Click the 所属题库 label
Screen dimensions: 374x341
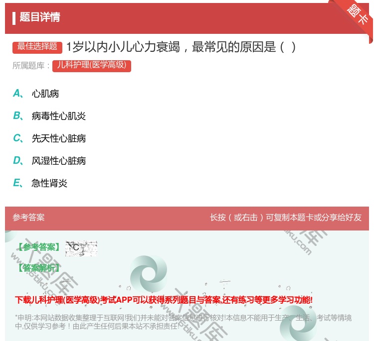(x=31, y=66)
